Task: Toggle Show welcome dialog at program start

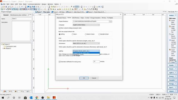Action: (60, 28)
